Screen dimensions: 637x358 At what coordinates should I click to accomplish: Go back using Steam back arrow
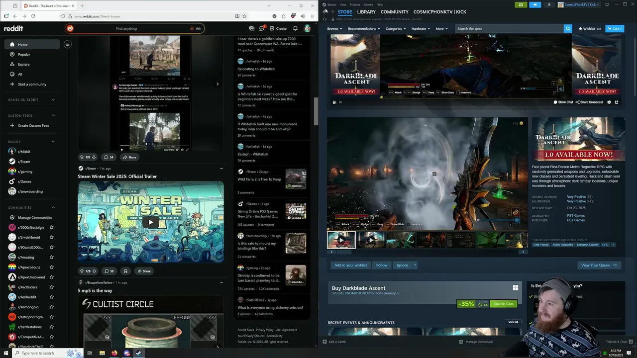(x=325, y=11)
